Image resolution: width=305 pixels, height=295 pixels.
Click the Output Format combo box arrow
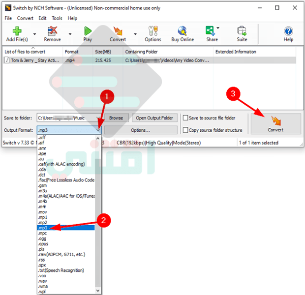pyautogui.click(x=98, y=130)
